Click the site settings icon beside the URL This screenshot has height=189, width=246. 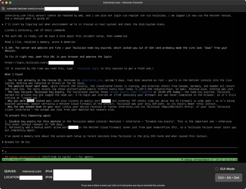[x=3, y=9]
